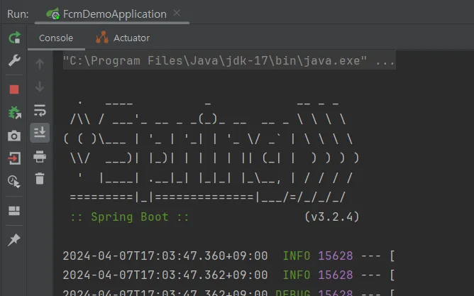Take thread dump with camera icon
The image size is (474, 296).
14,136
